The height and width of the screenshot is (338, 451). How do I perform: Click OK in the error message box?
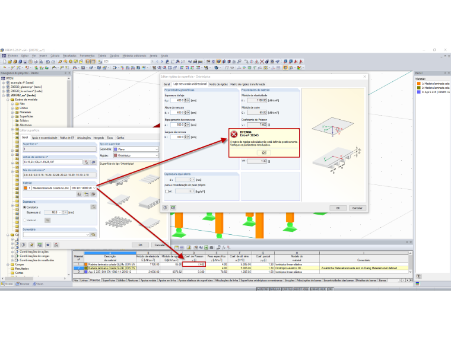263,152
